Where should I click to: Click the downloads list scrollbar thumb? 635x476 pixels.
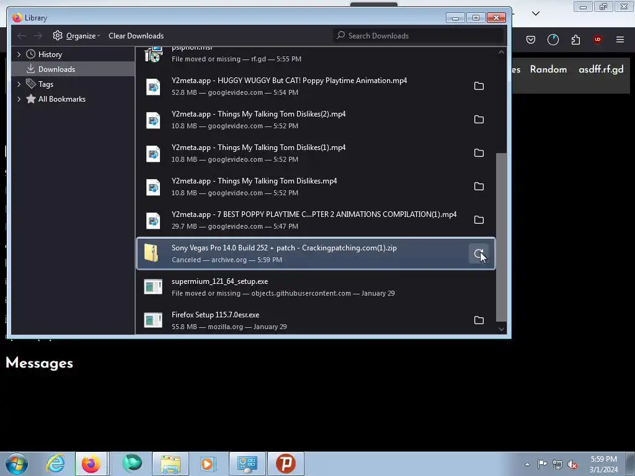(501, 237)
